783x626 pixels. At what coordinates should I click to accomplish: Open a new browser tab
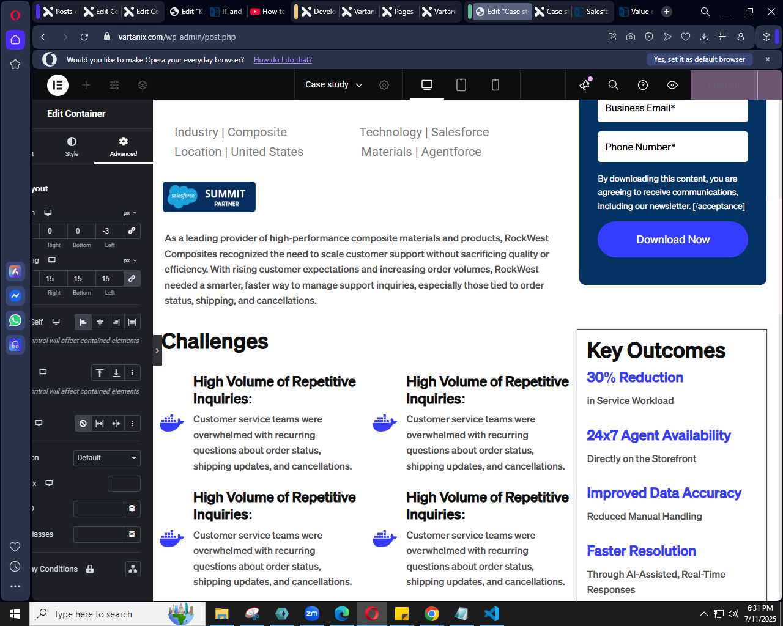click(x=667, y=11)
